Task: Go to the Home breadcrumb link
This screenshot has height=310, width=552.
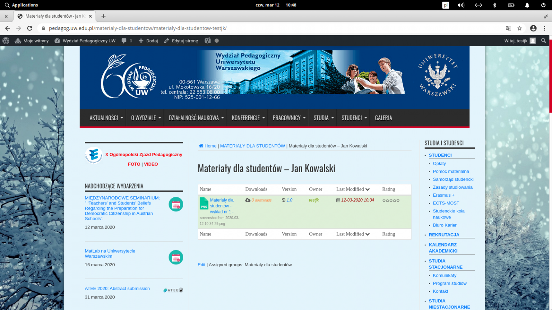Action: click(208, 146)
